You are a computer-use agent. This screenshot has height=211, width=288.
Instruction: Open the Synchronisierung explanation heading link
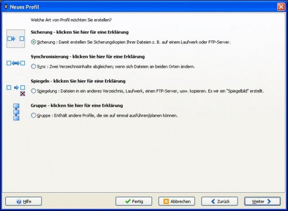click(88, 57)
